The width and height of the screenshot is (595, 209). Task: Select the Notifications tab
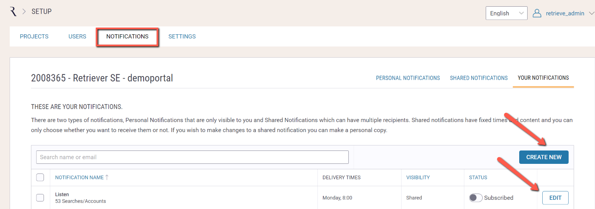[127, 36]
